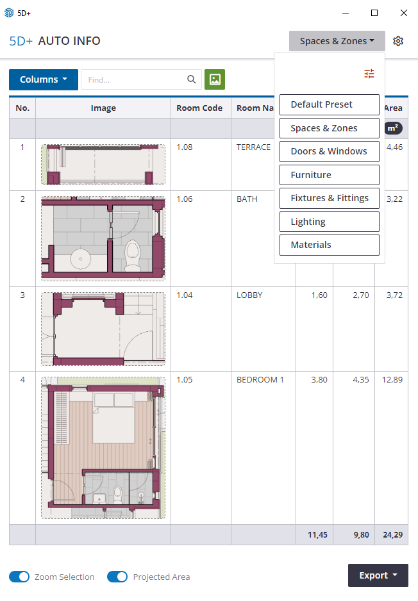Choose the Materials preset

point(330,245)
